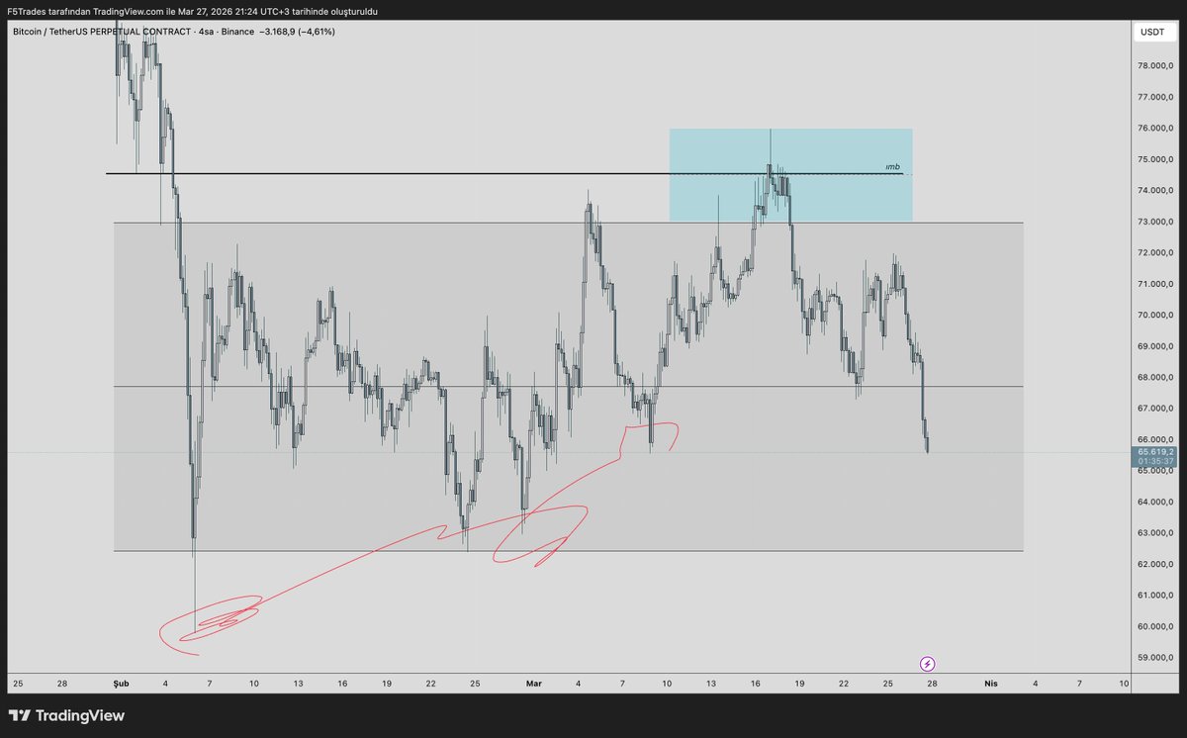Click the bar countdown 01:35:37
This screenshot has height=738, width=1187.
point(1154,462)
